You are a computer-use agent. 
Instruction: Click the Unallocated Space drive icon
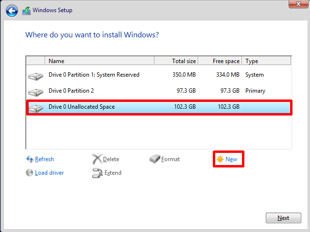35,107
